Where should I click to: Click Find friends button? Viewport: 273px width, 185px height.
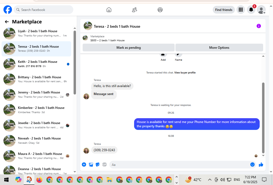224,10
